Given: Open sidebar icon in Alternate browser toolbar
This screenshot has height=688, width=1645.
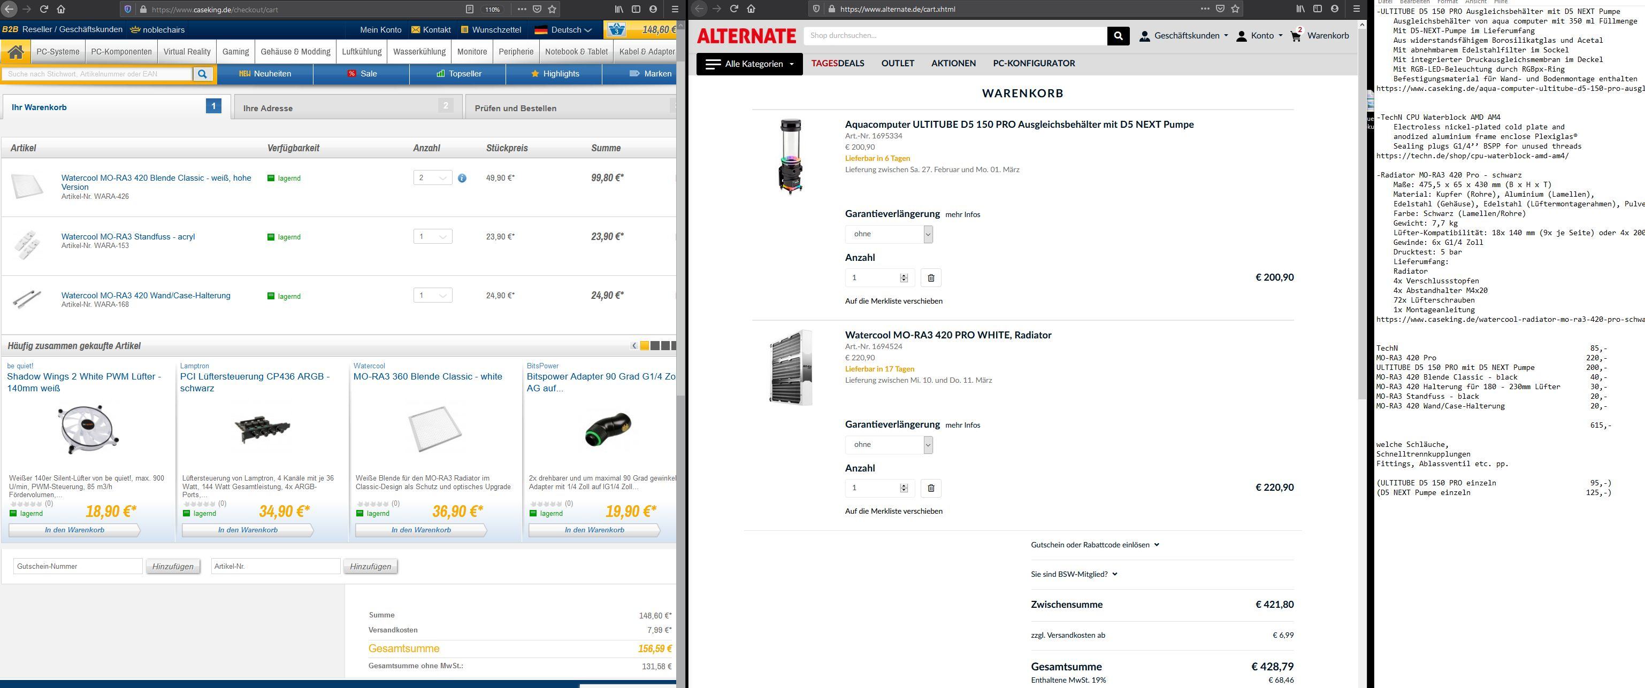Looking at the screenshot, I should pos(1318,9).
